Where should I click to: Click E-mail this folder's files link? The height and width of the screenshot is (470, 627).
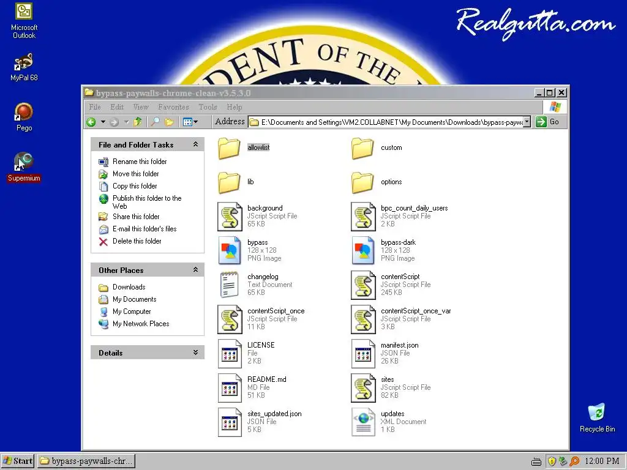tap(145, 229)
